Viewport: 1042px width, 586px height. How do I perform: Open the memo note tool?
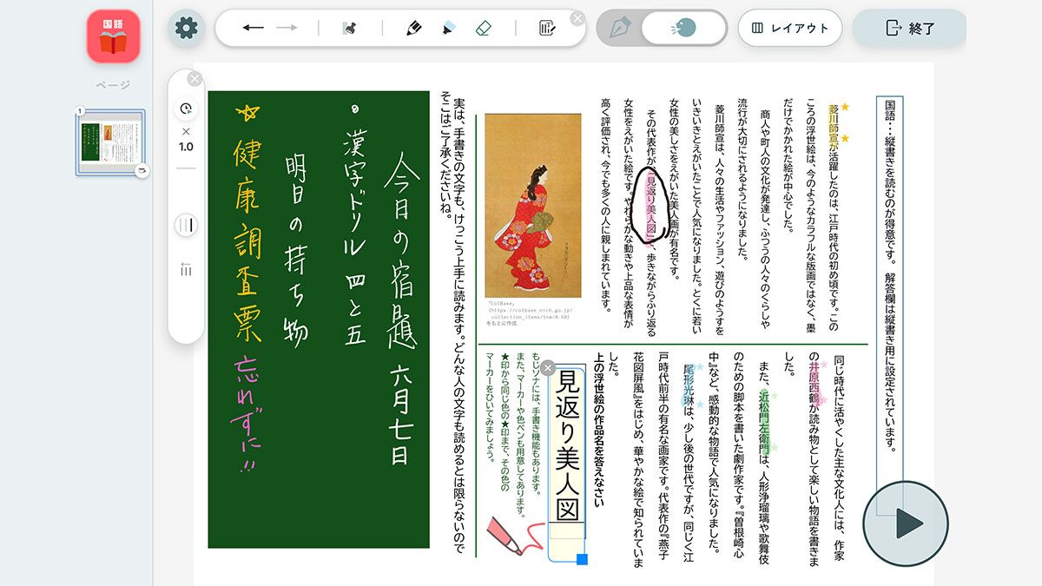[546, 27]
